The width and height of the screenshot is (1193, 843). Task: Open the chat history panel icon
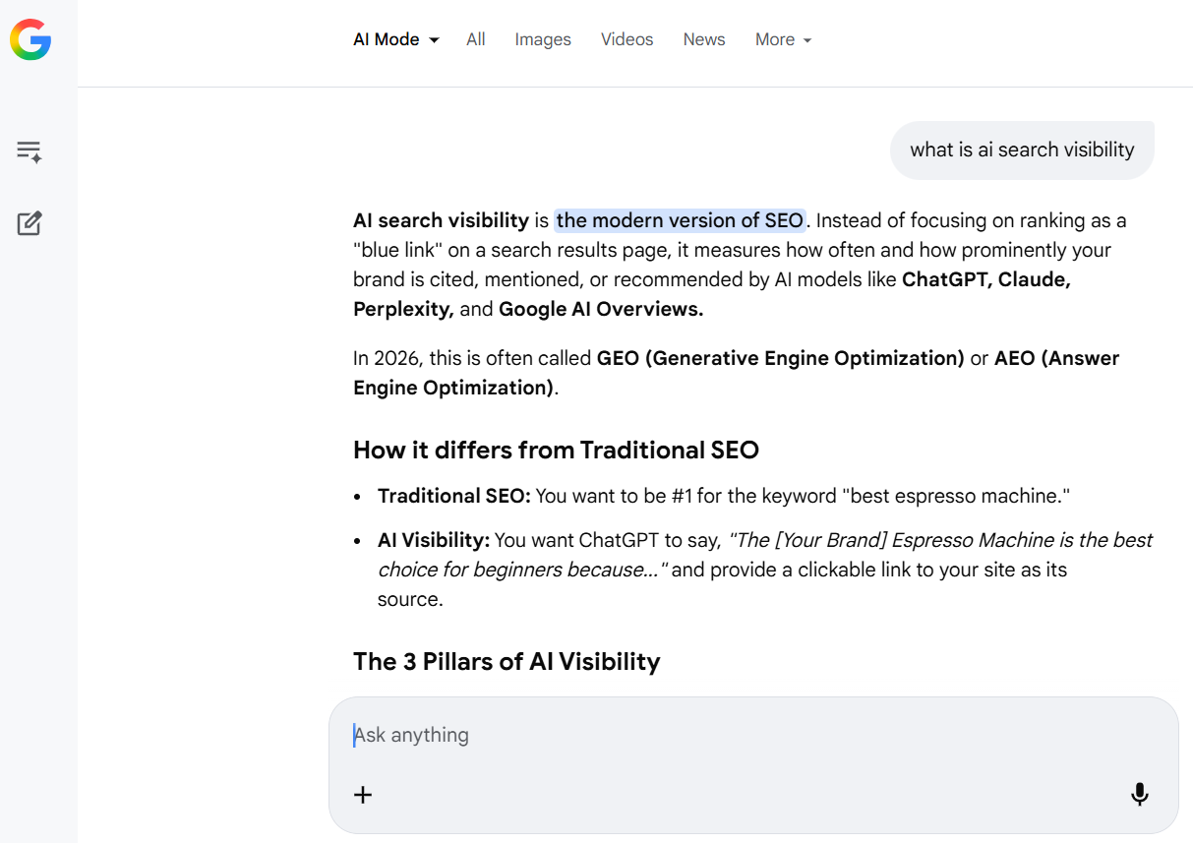tap(30, 151)
